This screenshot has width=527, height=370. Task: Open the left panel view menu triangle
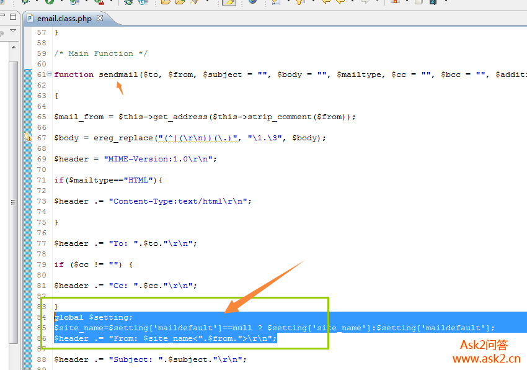pos(13,31)
